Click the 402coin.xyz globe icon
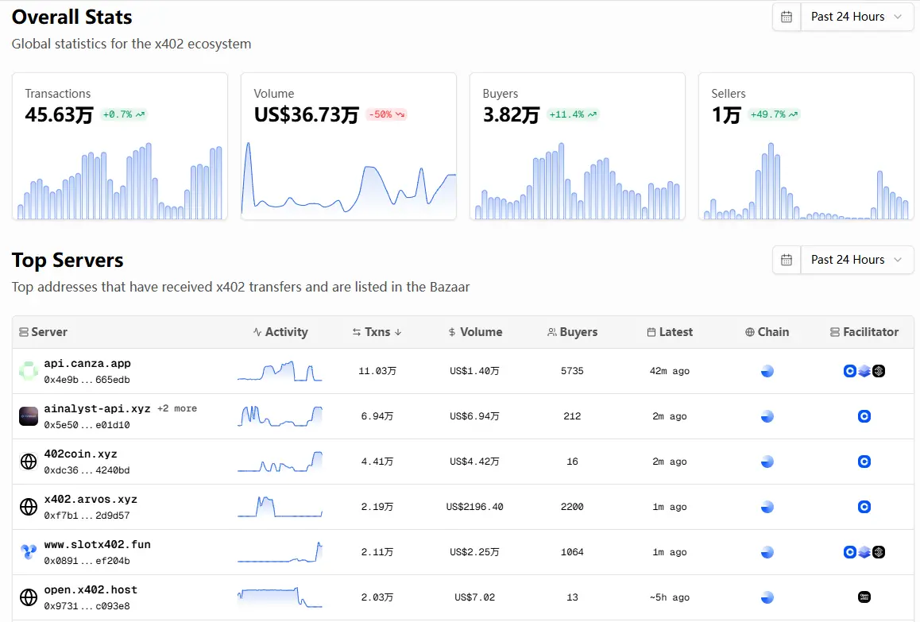This screenshot has height=622, width=920. click(x=29, y=462)
